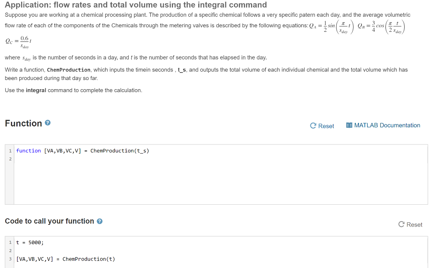Viewport: 429px width, 268px height.
Task: Click the blank line 2 of the call code
Action: click(42, 250)
